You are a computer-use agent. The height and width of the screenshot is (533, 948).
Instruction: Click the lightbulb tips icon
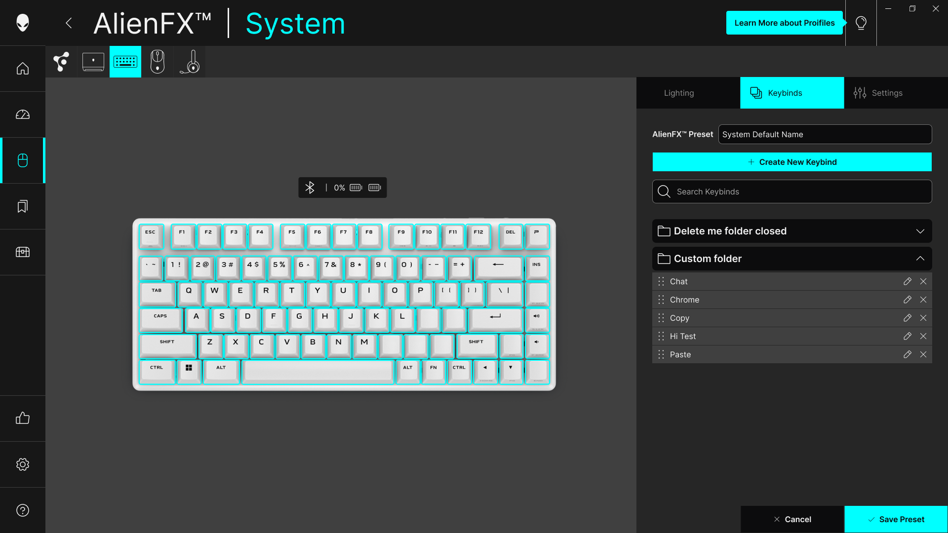(x=861, y=23)
